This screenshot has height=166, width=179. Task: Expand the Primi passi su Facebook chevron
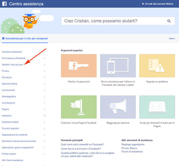pyautogui.click(x=44, y=58)
